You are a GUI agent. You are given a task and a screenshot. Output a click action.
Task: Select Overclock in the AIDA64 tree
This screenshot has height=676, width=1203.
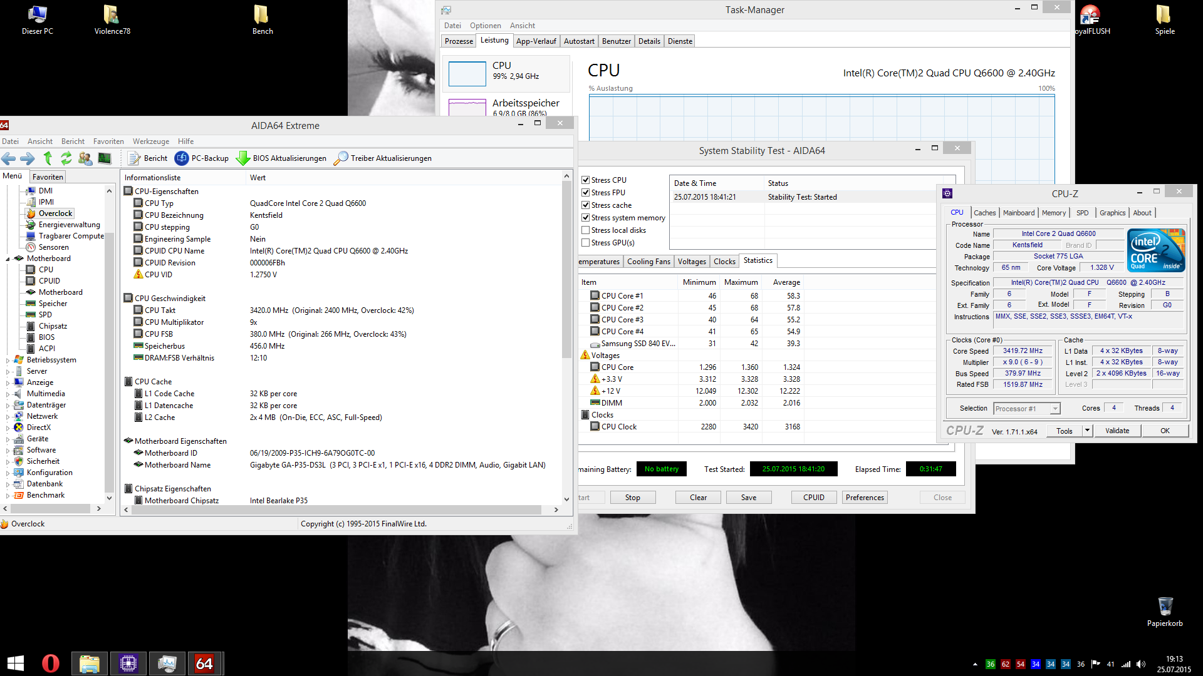point(55,213)
